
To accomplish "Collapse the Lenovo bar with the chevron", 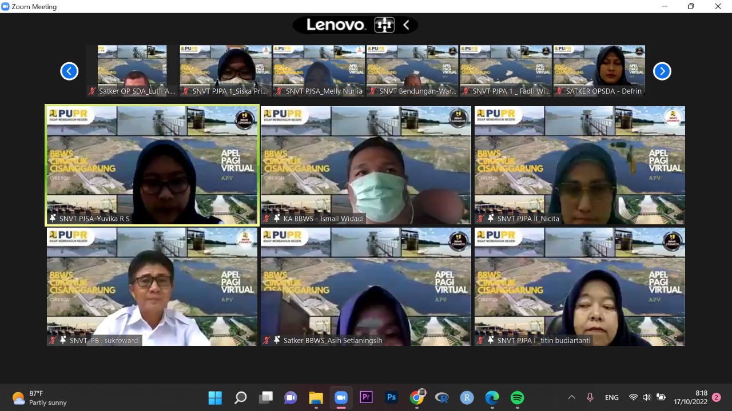I will [x=406, y=25].
